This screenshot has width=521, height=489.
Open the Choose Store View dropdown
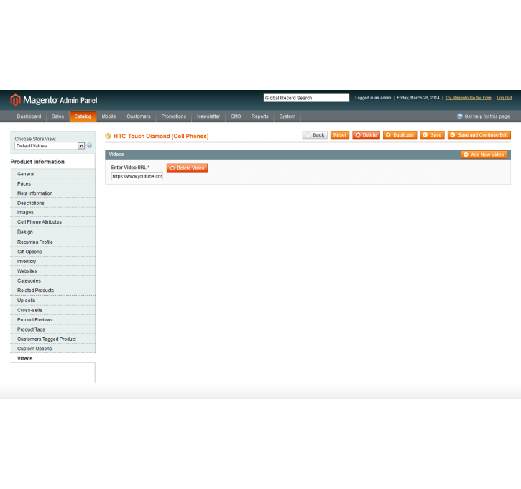click(50, 146)
